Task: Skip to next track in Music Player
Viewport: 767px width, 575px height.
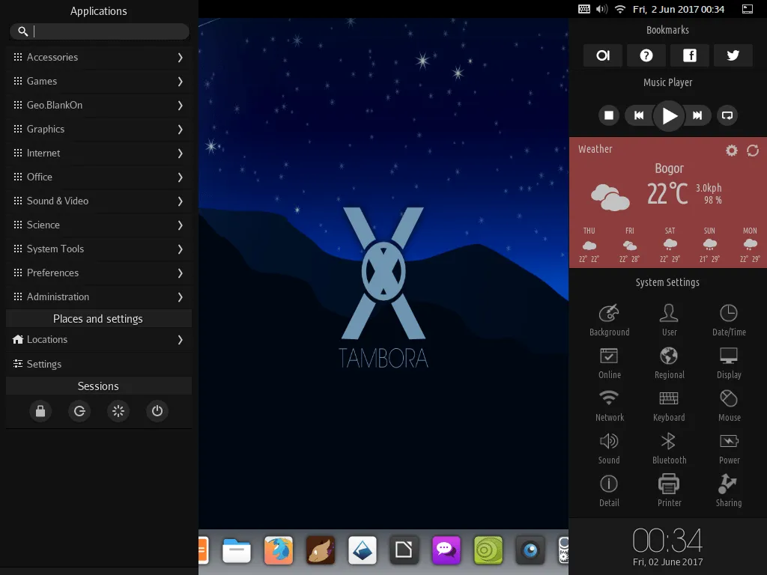Action: pos(697,115)
